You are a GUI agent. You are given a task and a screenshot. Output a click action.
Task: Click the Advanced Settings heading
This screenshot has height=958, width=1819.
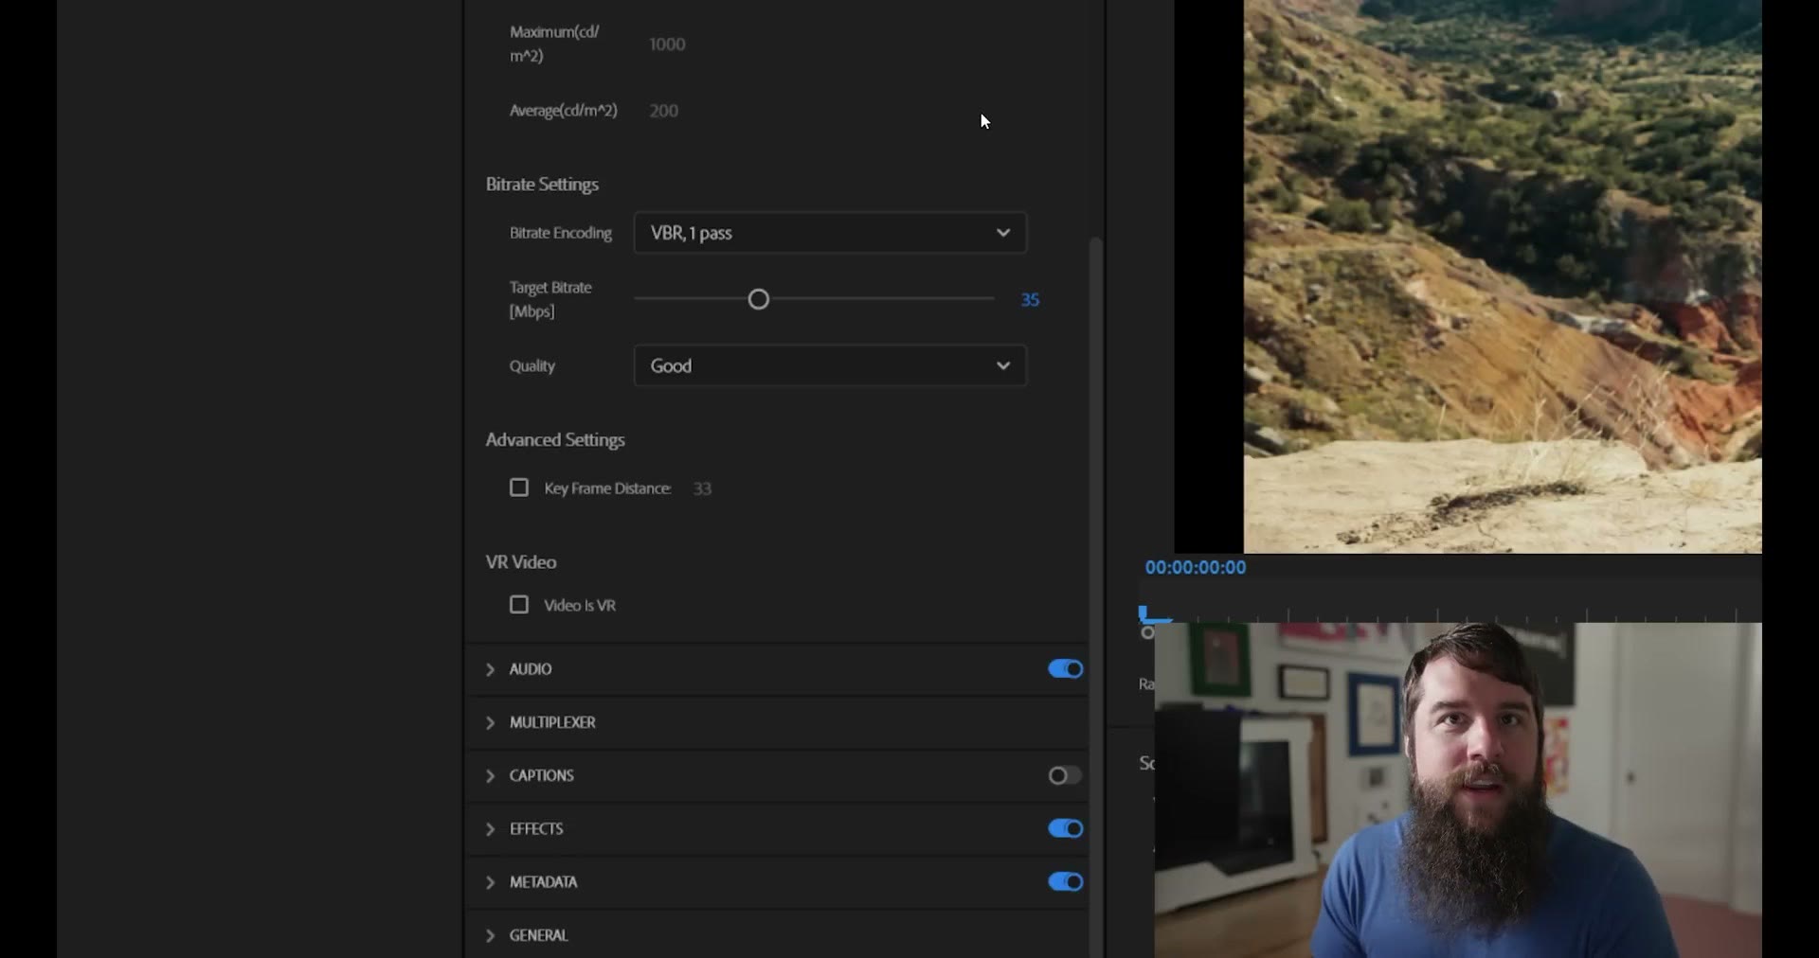pos(555,440)
